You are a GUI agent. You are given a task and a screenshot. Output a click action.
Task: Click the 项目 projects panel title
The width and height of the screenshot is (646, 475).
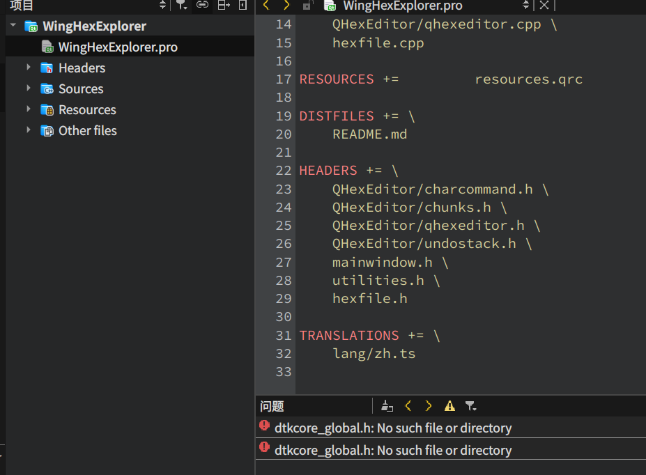click(x=22, y=5)
